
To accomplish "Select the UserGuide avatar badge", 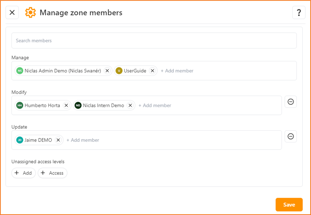I will [x=119, y=71].
